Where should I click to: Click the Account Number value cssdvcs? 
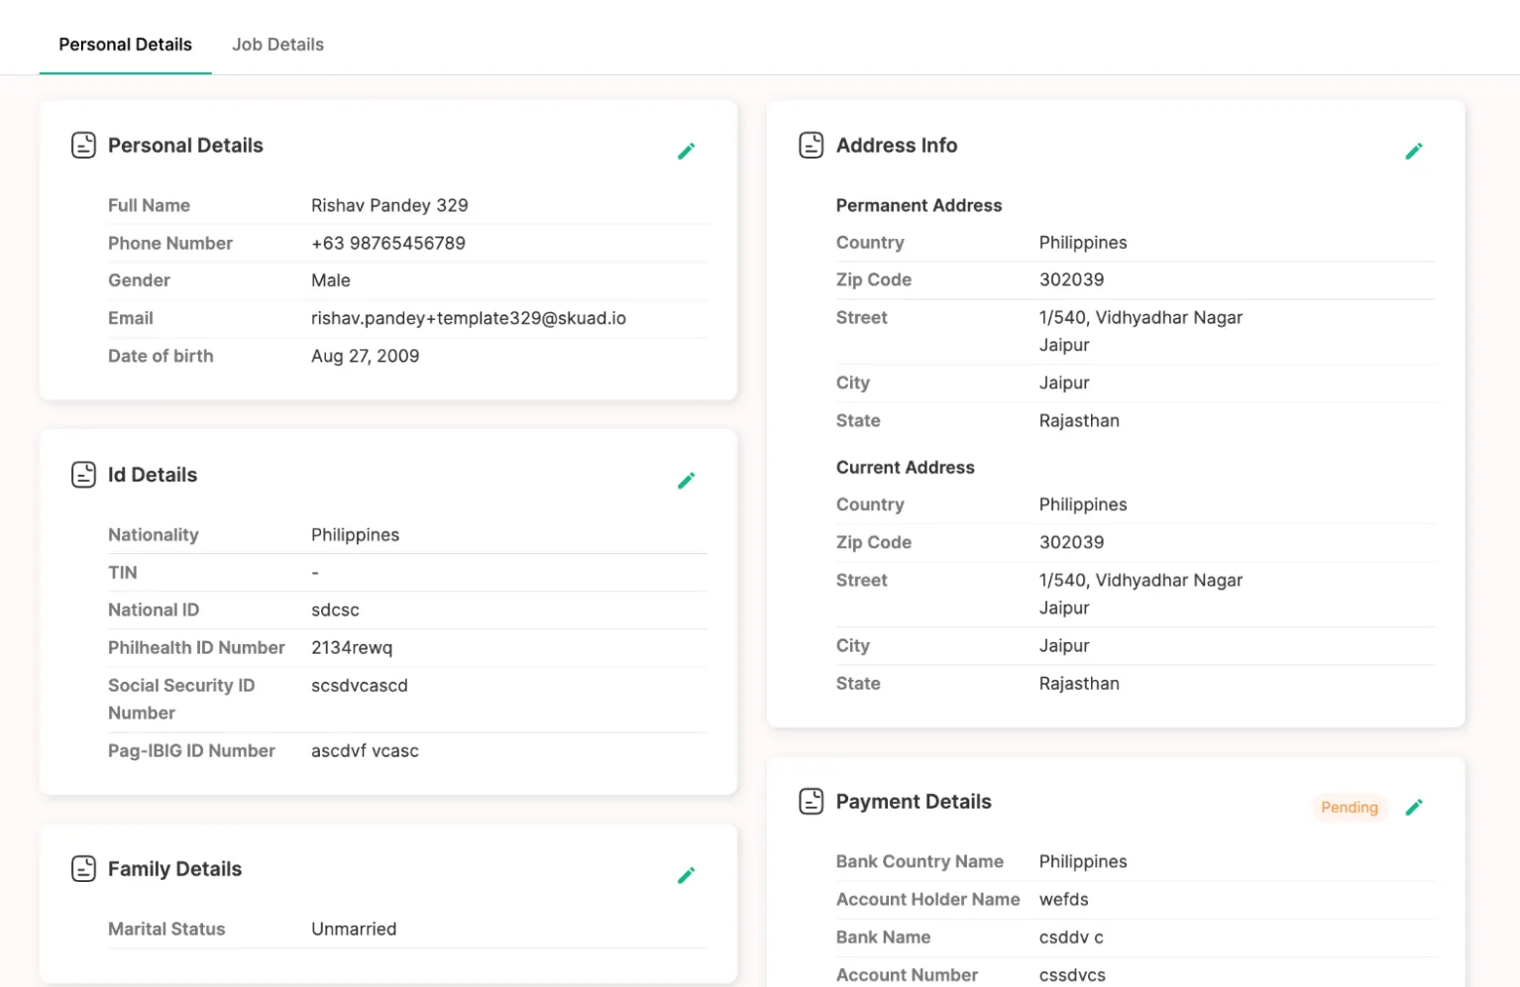(1072, 975)
